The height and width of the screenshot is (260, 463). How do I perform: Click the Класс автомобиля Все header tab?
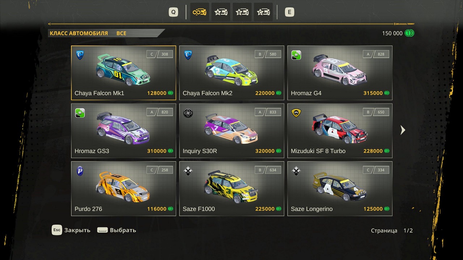pos(106,33)
